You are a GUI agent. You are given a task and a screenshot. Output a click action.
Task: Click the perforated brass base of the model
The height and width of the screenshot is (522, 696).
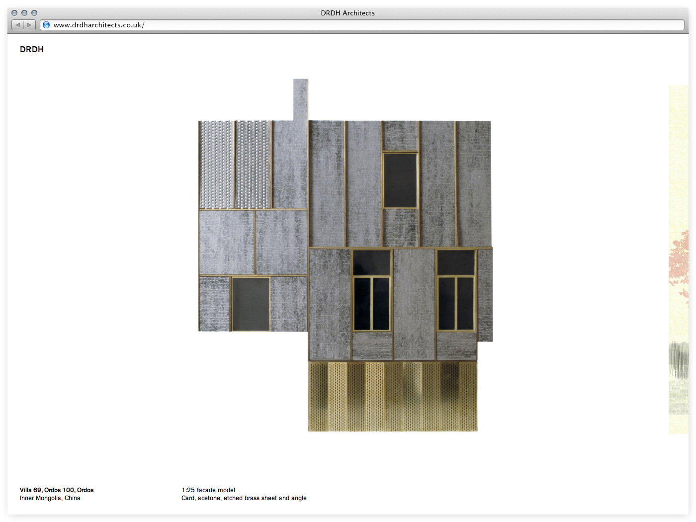[393, 396]
